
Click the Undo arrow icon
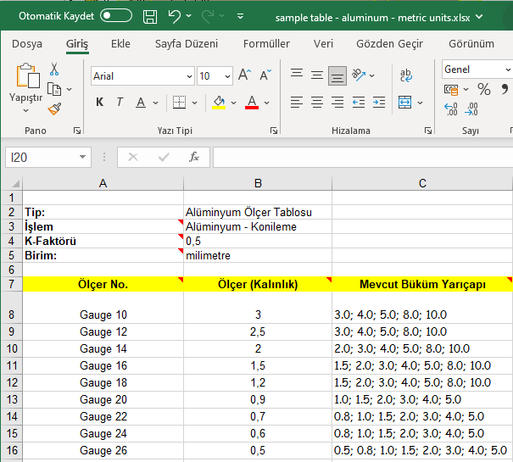[x=175, y=16]
